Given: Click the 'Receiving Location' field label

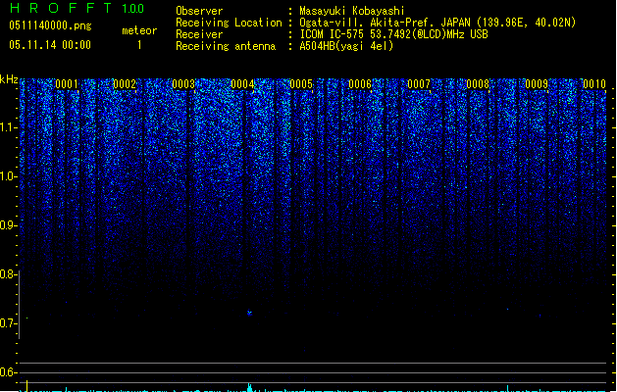Looking at the screenshot, I should [229, 23].
